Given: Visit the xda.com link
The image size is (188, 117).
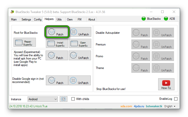Looking at the screenshot, I should click(x=126, y=106).
